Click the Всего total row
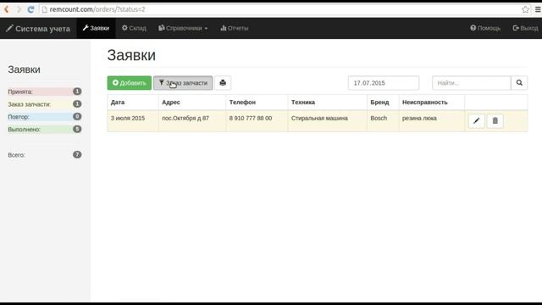Screen dimensions: 542x305 (44, 155)
